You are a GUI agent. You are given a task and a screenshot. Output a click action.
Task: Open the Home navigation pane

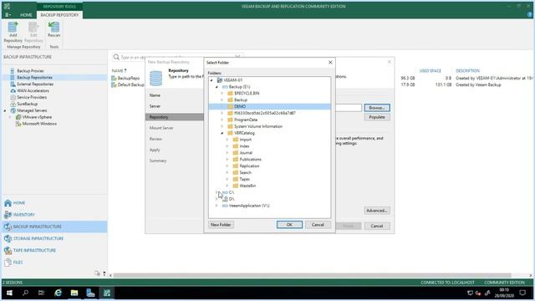point(19,202)
